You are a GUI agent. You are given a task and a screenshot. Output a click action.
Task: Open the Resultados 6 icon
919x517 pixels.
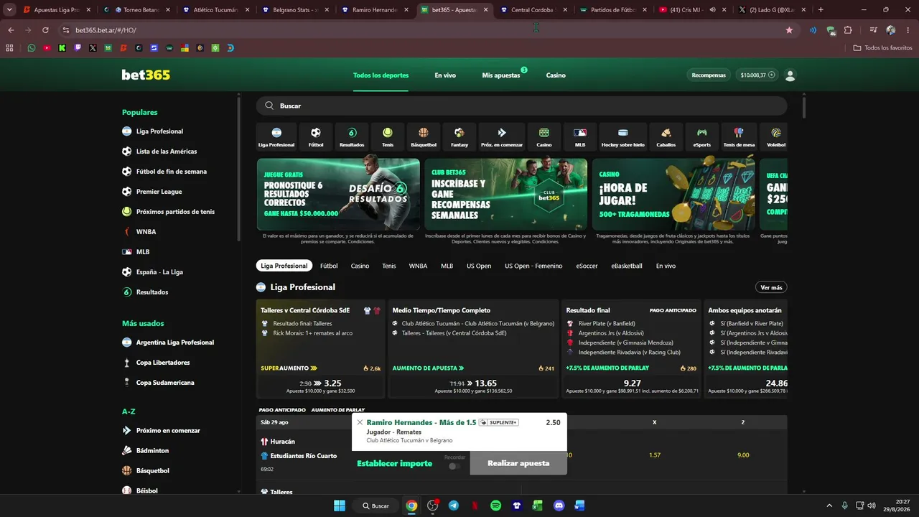tap(352, 136)
